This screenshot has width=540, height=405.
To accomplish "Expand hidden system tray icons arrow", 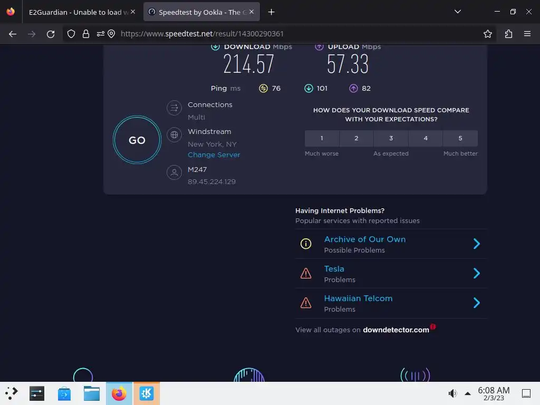I will [468, 393].
